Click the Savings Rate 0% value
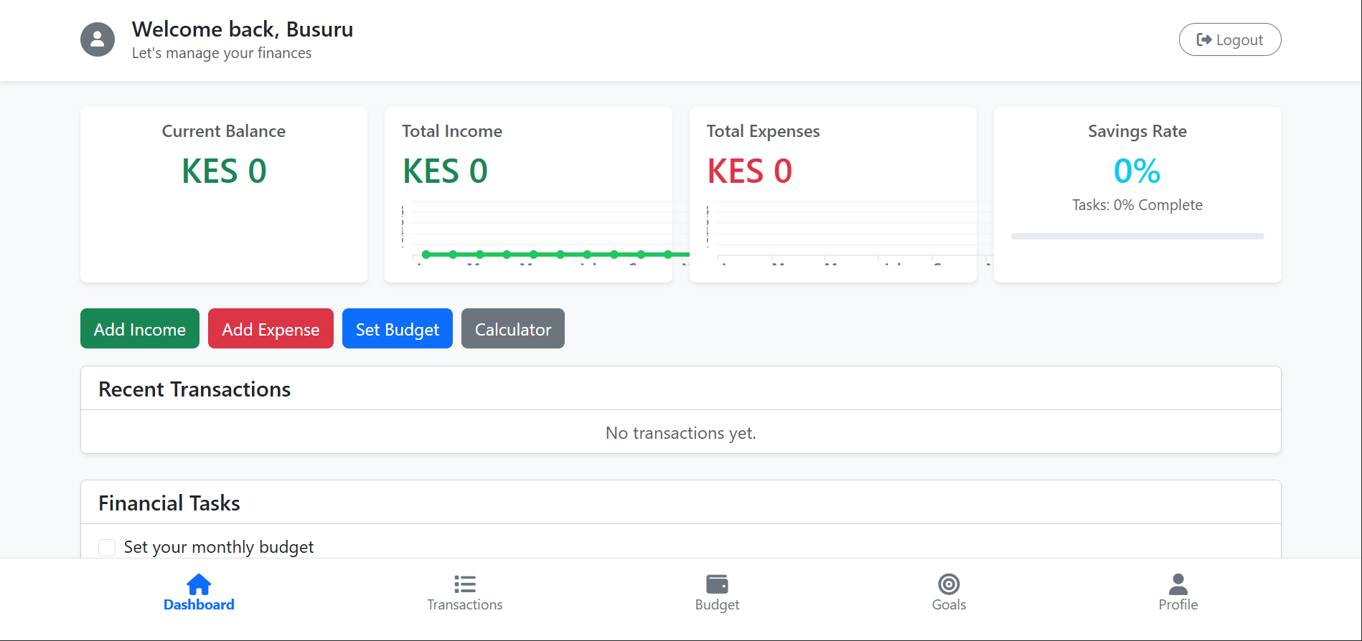 click(x=1137, y=171)
